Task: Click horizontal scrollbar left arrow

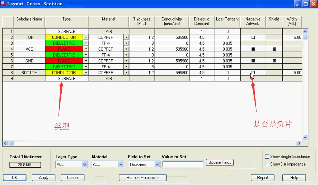Action: click(5, 143)
